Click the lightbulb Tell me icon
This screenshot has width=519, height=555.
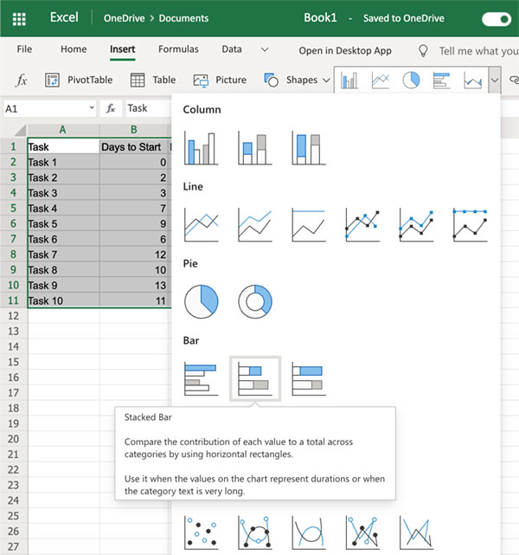[x=423, y=50]
